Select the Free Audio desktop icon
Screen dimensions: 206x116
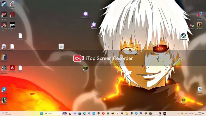click(200, 26)
